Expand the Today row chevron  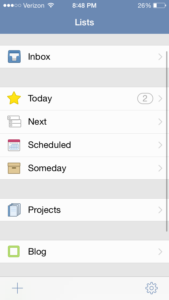[160, 99]
